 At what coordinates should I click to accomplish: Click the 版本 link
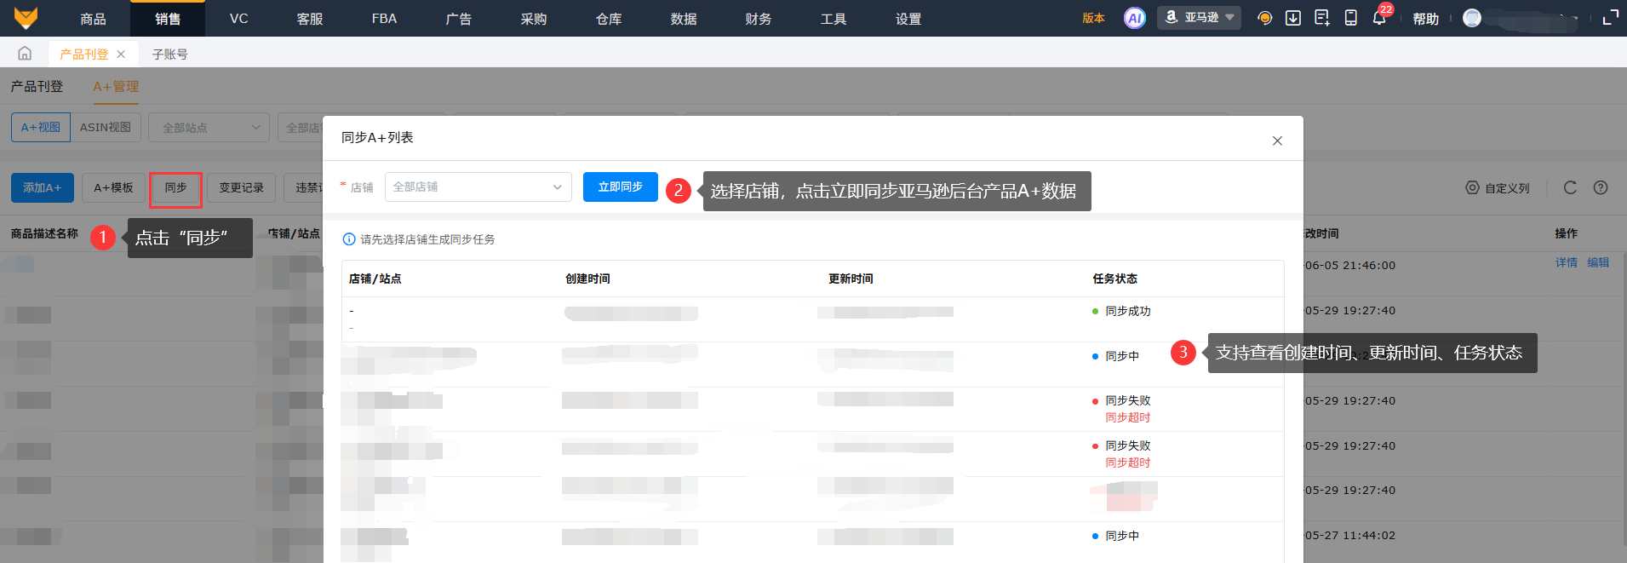tap(1094, 18)
